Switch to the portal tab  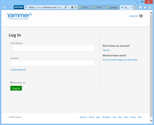(113, 7)
